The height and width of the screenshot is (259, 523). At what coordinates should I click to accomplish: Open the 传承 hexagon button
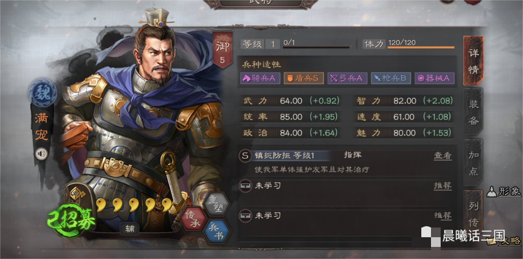point(193,219)
